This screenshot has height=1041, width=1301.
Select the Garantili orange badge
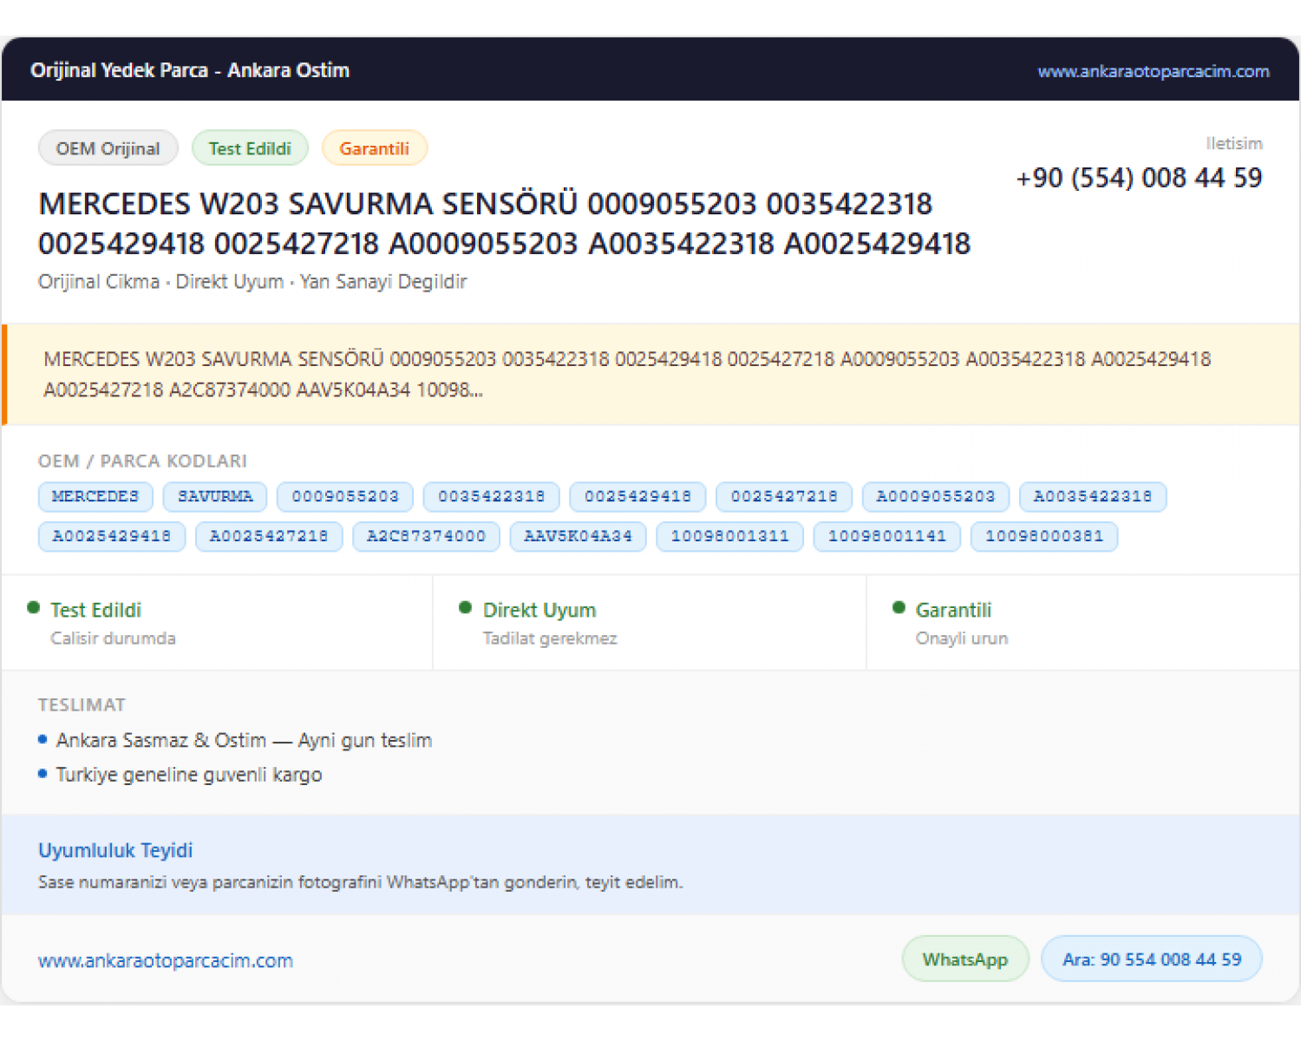pyautogui.click(x=375, y=148)
